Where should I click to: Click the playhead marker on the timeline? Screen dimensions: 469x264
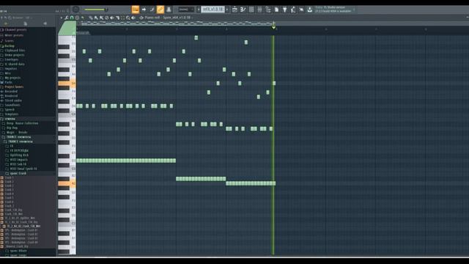point(273,28)
